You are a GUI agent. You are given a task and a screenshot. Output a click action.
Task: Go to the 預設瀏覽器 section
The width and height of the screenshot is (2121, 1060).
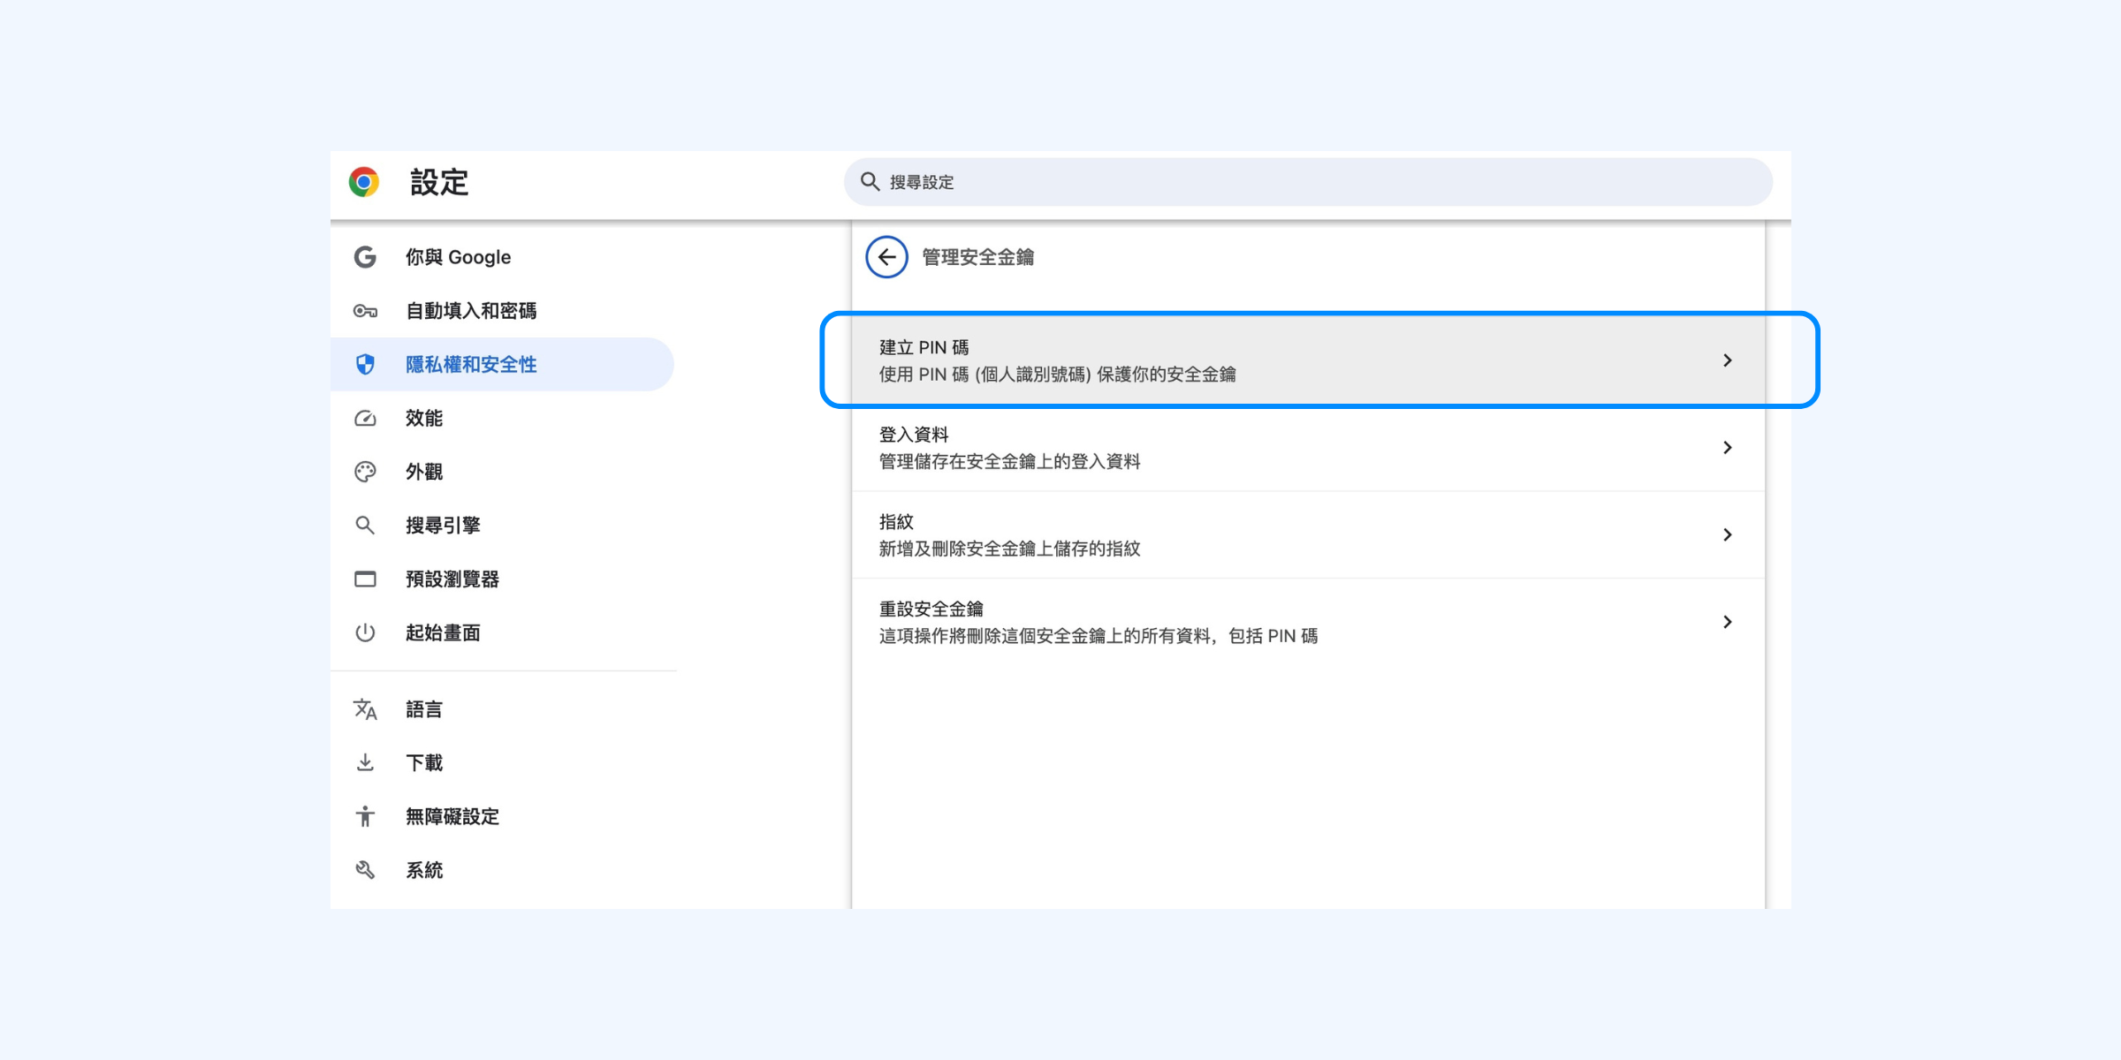pyautogui.click(x=452, y=579)
